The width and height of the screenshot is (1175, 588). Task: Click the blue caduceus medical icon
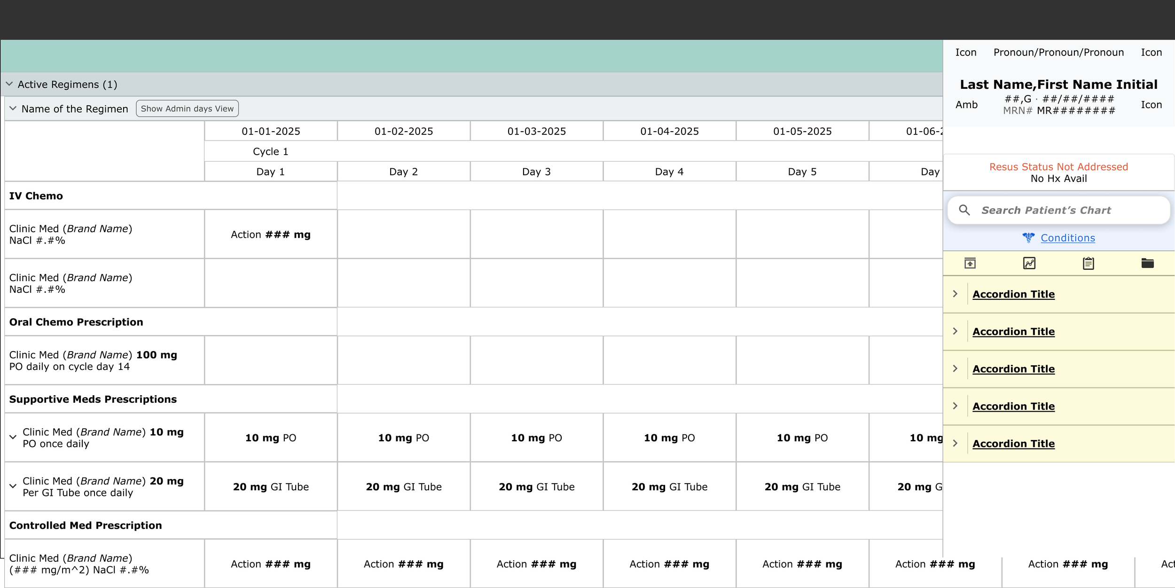(x=1028, y=238)
